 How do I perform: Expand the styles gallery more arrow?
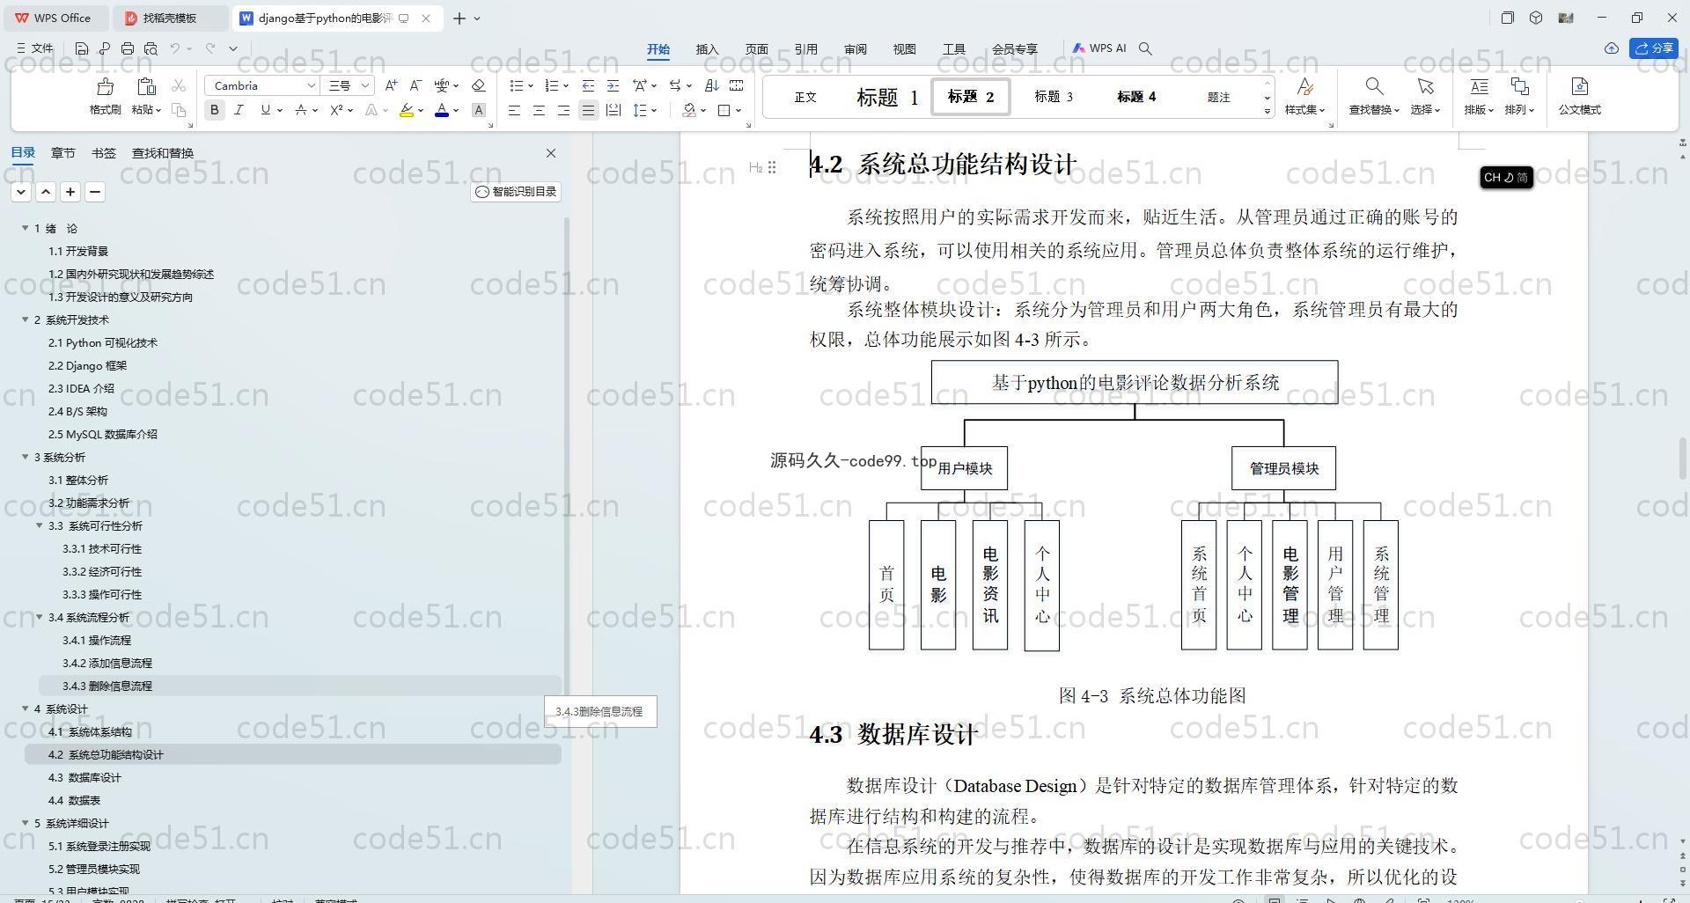click(1267, 111)
